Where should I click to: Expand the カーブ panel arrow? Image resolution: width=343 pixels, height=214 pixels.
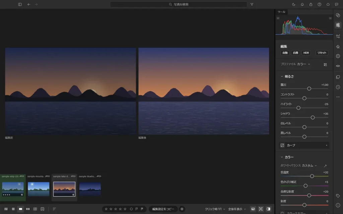(327, 145)
